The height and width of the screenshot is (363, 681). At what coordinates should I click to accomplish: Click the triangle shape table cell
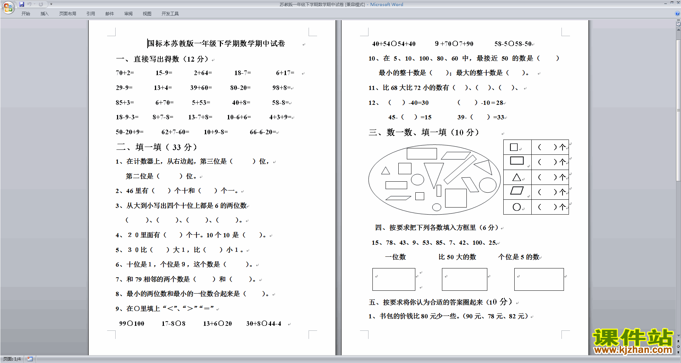pyautogui.click(x=517, y=177)
